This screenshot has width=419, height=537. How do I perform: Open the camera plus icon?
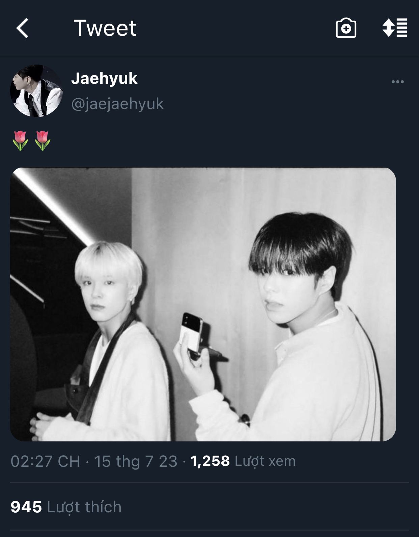point(346,28)
